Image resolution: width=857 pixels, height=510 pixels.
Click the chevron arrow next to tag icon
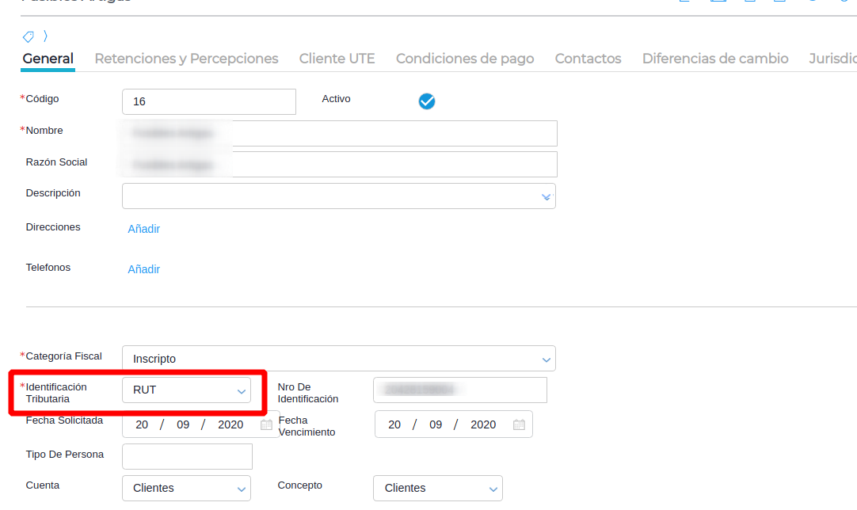coord(45,36)
